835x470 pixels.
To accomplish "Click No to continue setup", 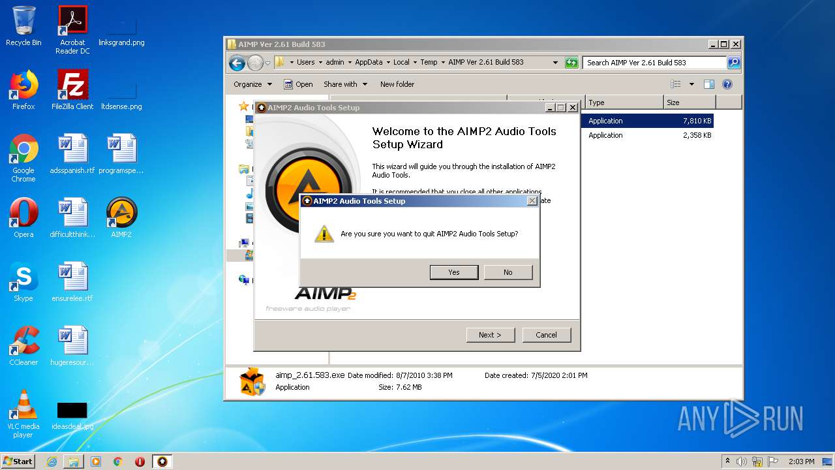I will [x=508, y=272].
